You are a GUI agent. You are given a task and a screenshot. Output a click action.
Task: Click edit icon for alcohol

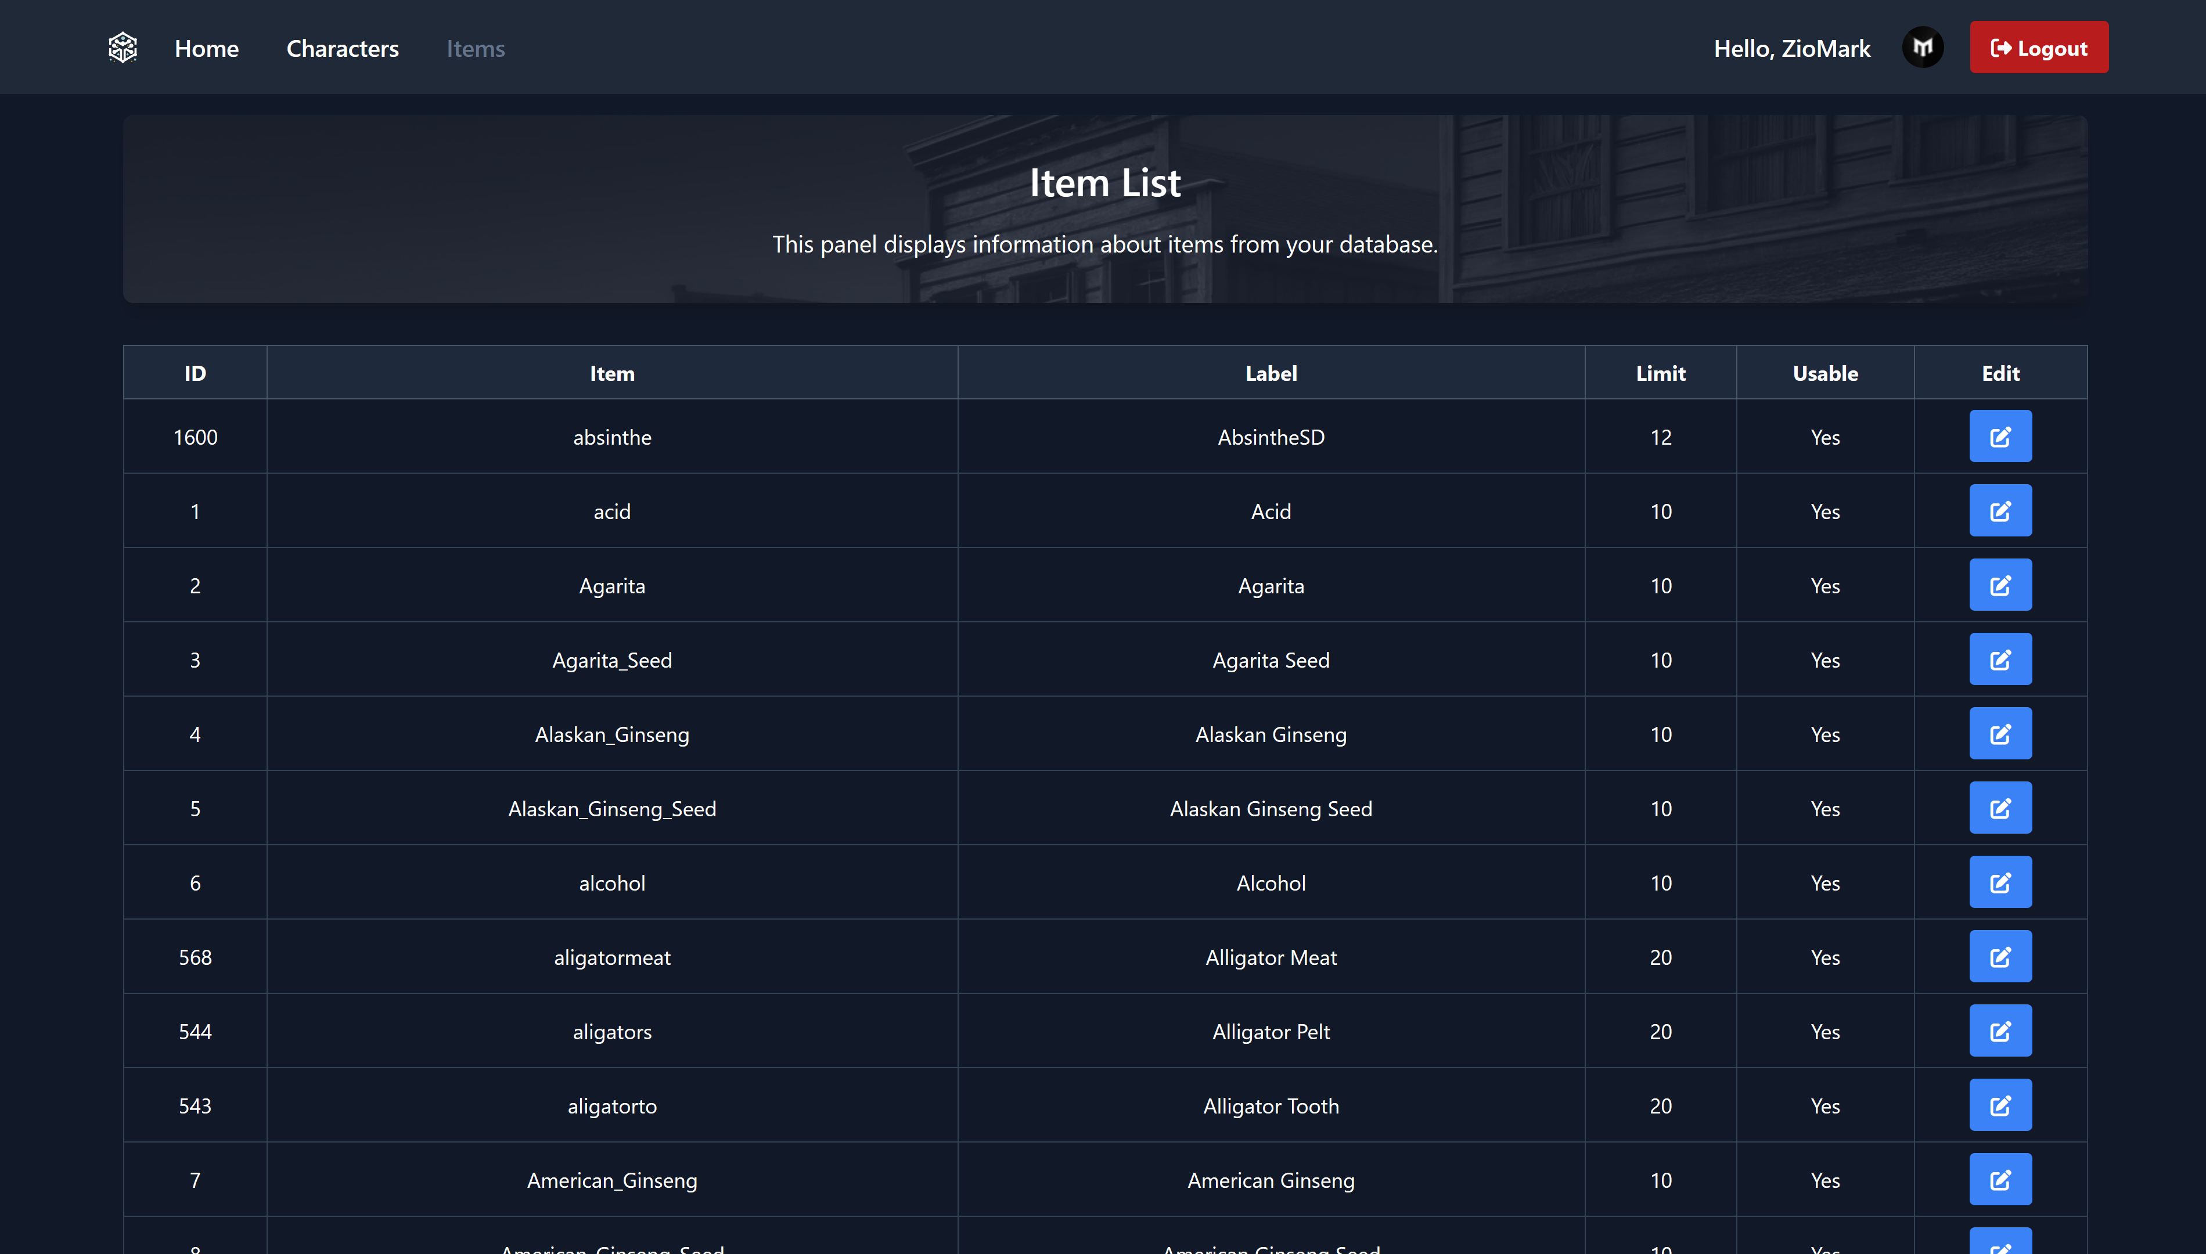(x=1999, y=882)
